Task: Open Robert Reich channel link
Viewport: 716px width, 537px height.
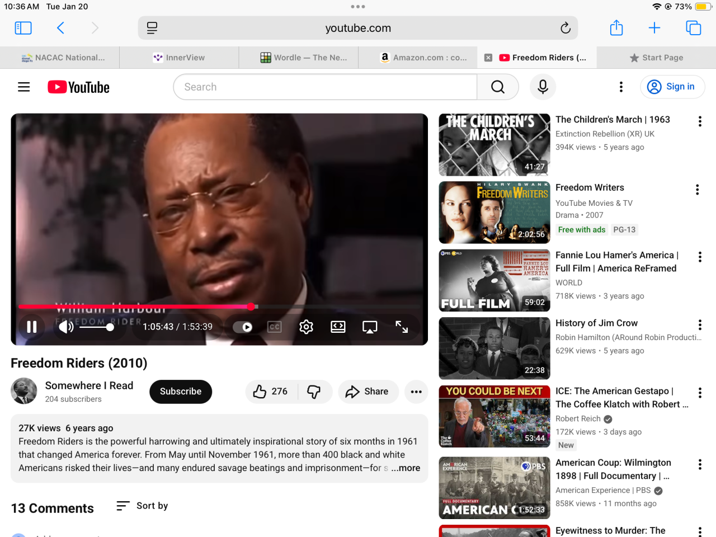Action: tap(578, 419)
